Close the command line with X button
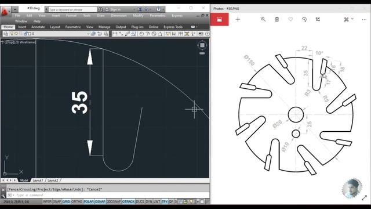 tap(3, 190)
